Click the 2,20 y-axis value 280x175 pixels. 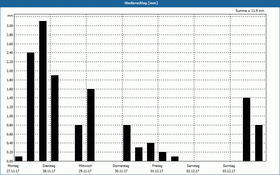click(x=10, y=62)
